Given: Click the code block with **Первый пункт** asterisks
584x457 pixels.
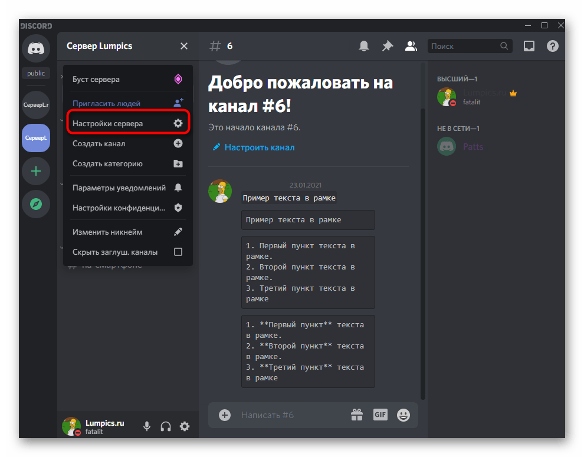Looking at the screenshot, I should (x=308, y=351).
